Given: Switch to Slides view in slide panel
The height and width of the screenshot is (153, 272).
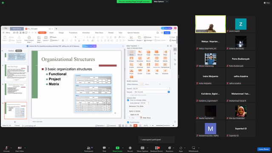Looking at the screenshot, I should (19, 51).
